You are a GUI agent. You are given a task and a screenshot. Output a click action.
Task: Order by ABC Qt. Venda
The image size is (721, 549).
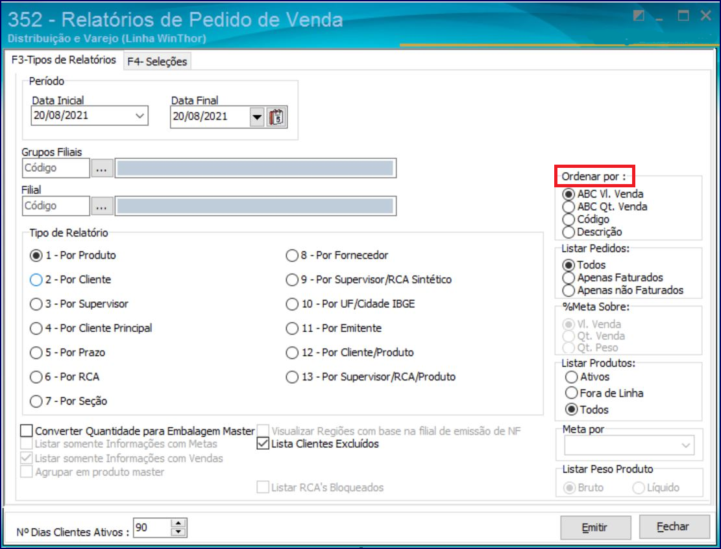(x=605, y=207)
